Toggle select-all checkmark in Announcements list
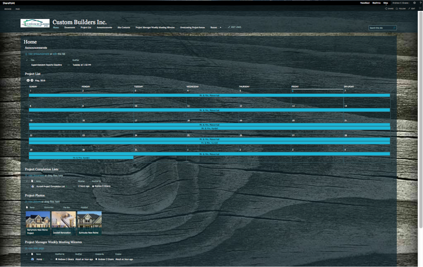Viewport: 423px width, 267px height. tap(27, 60)
